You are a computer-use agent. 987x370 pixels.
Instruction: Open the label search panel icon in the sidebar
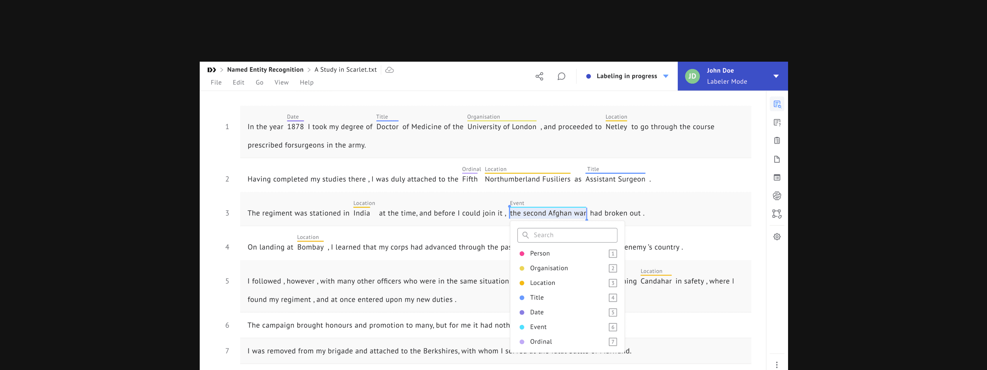click(777, 104)
